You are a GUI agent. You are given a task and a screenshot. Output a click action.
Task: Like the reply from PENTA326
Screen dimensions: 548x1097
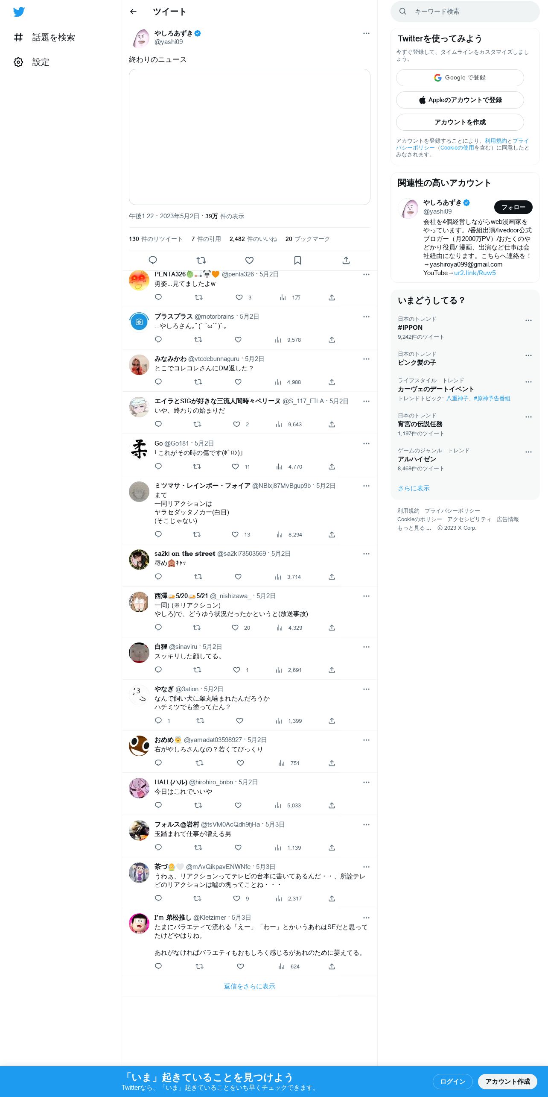coord(239,297)
